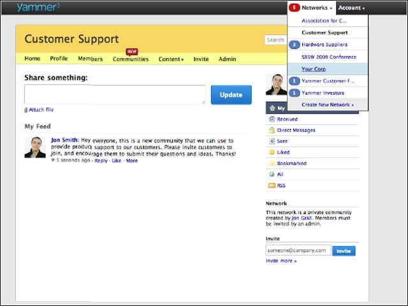Click Create New Network link
Image resolution: width=408 pixels, height=306 pixels.
point(328,105)
